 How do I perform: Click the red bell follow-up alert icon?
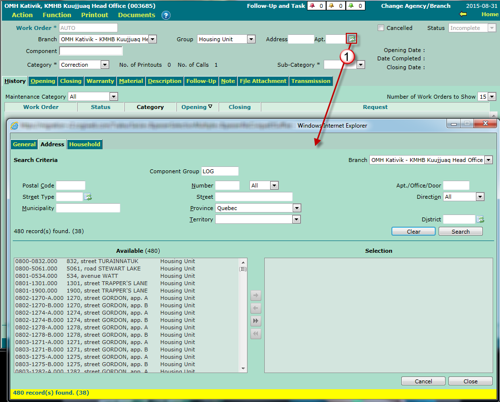[312, 6]
